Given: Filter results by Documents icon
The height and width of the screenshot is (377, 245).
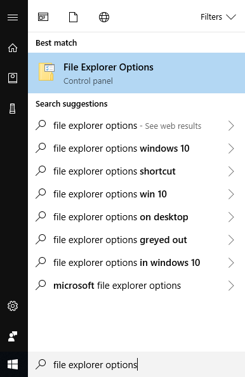Looking at the screenshot, I should coord(74,17).
